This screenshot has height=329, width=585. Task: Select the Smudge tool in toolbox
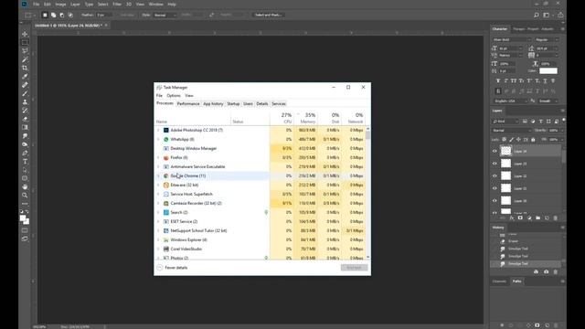pyautogui.click(x=25, y=136)
